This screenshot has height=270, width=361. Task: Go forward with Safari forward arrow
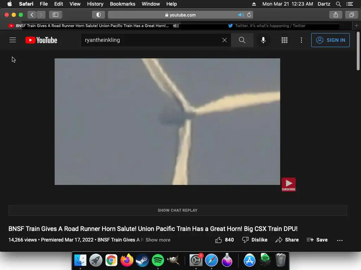41,15
